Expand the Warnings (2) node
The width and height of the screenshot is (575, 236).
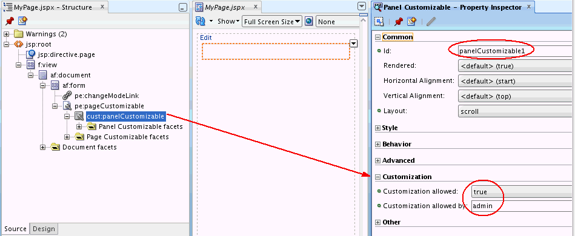[6, 34]
